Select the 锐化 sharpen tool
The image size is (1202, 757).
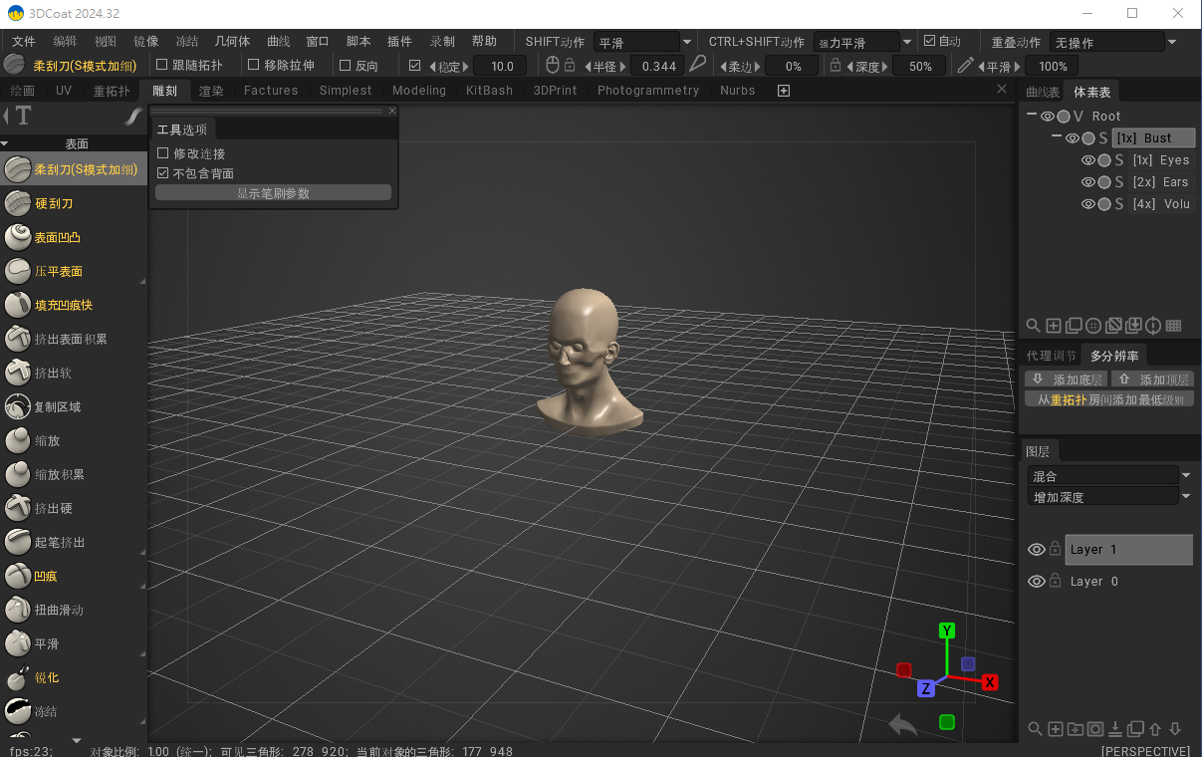point(74,677)
